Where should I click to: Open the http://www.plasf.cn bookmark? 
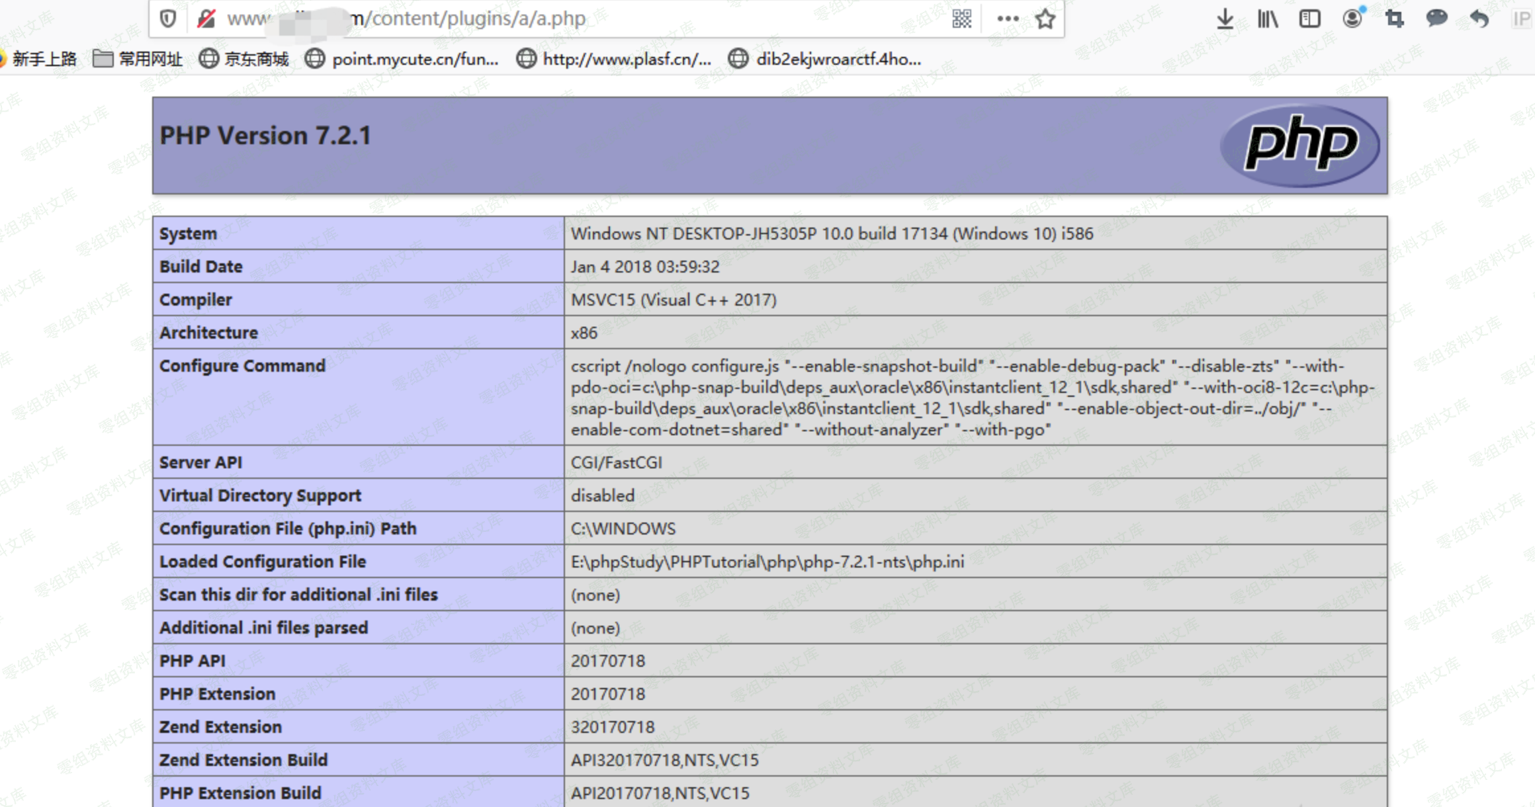[614, 60]
